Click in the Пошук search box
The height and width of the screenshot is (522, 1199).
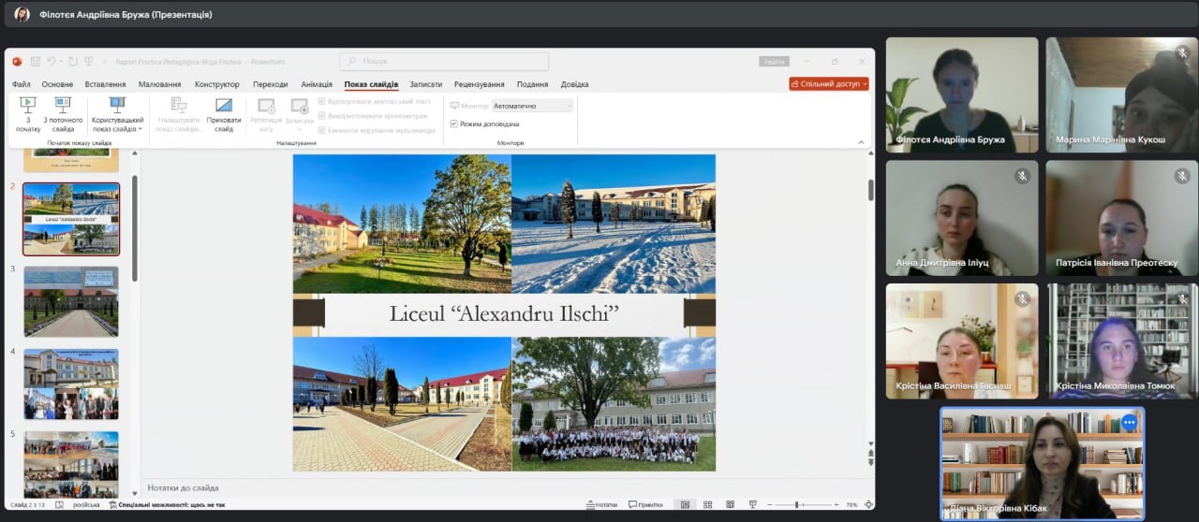click(x=444, y=62)
